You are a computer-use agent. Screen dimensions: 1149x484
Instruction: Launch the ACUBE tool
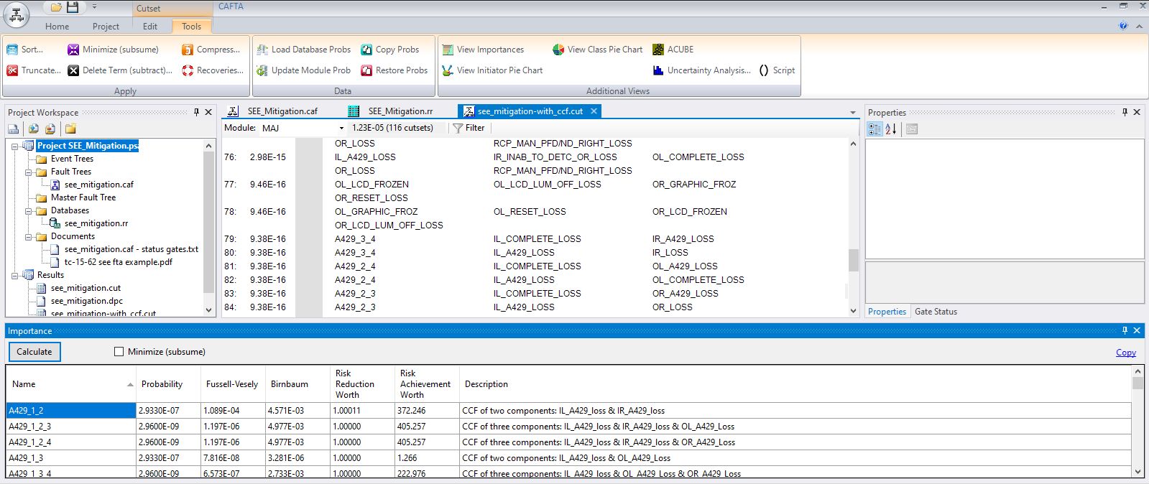673,50
